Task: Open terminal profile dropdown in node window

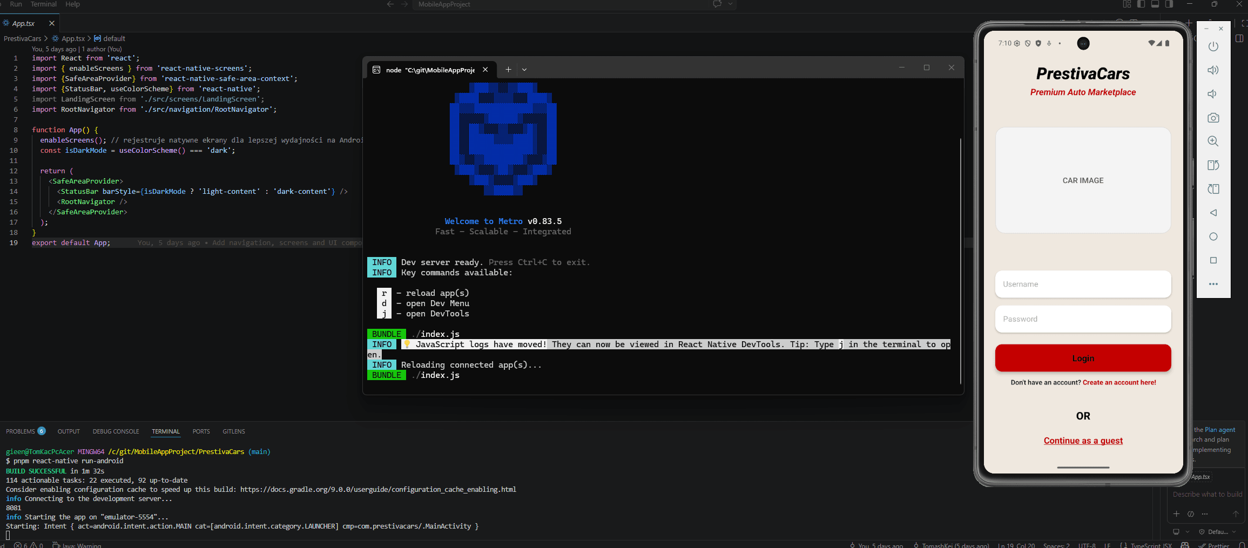Action: pyautogui.click(x=524, y=70)
